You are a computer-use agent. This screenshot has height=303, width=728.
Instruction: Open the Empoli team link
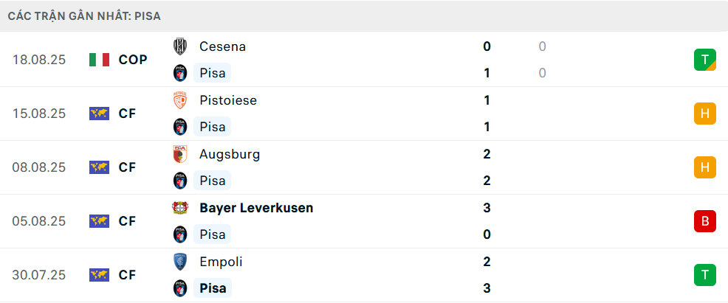[x=221, y=262]
